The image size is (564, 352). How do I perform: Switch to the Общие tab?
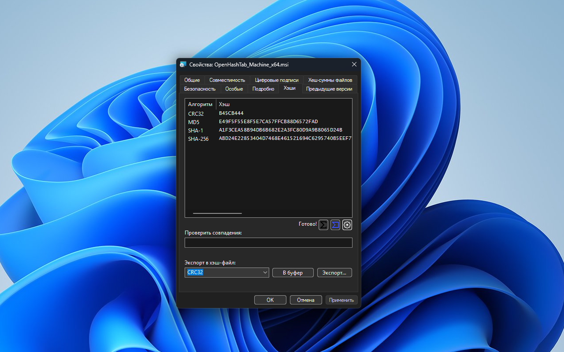point(192,80)
